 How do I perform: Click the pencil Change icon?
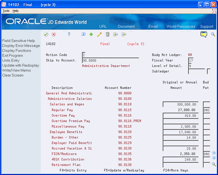pos(99,34)
